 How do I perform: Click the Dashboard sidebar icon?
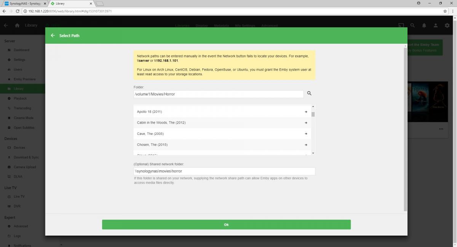tap(10, 50)
